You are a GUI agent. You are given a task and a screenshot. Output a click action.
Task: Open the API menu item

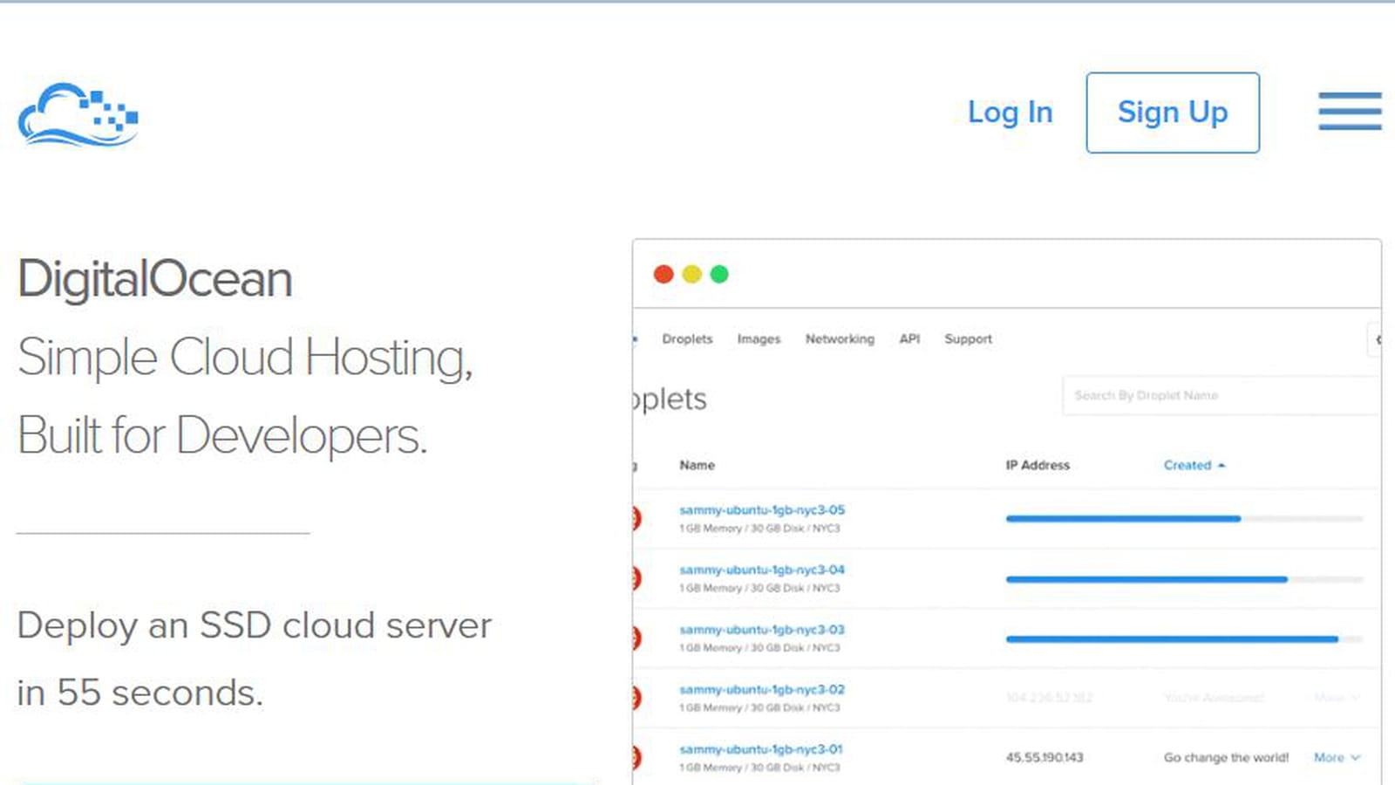point(909,338)
